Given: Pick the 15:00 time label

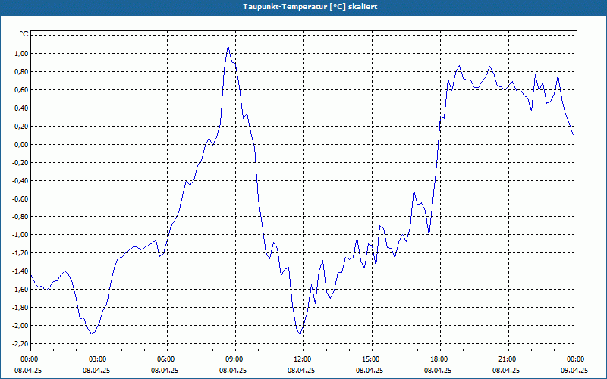Looking at the screenshot, I should point(370,359).
